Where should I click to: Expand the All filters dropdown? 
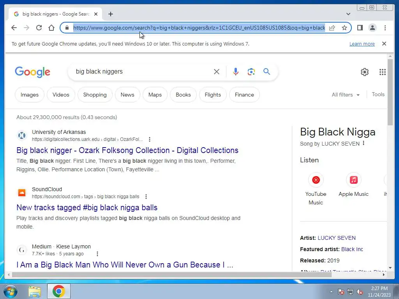coord(346,95)
